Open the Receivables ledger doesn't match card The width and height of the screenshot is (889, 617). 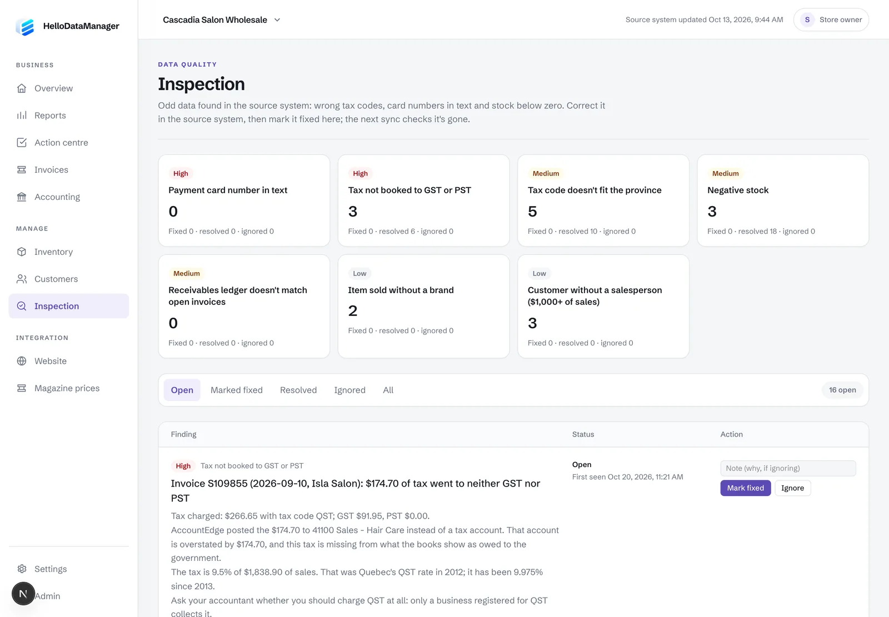point(244,307)
